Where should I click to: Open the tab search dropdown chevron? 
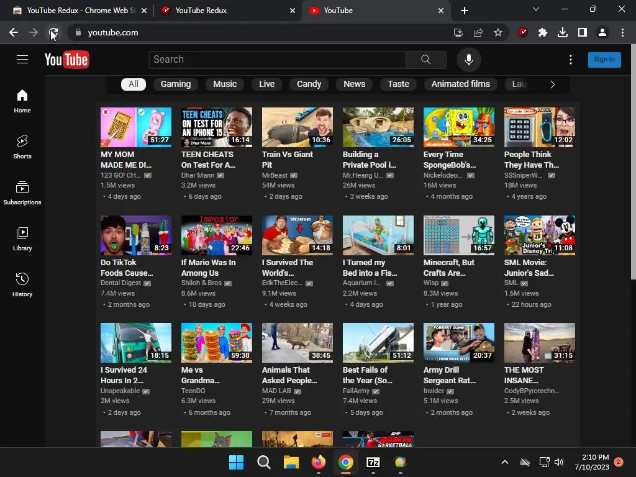pyautogui.click(x=536, y=9)
